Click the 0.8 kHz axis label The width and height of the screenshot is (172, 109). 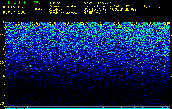click(x=2, y=76)
